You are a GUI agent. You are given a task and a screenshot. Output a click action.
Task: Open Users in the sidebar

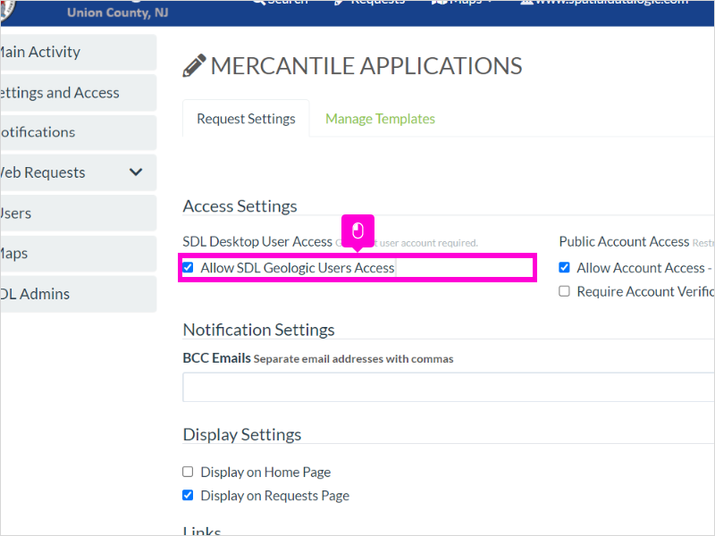click(x=78, y=213)
